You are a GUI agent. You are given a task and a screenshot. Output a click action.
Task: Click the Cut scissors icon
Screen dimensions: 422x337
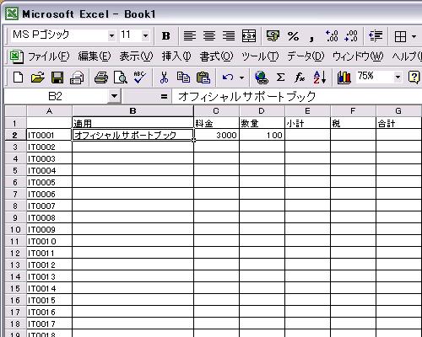164,78
